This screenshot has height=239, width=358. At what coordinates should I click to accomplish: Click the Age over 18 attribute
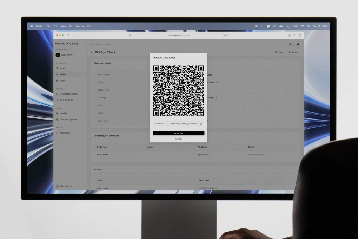tap(203, 155)
